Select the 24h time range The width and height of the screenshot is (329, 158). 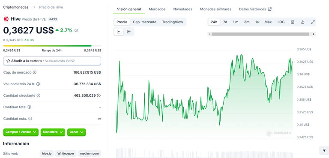[x=214, y=22]
